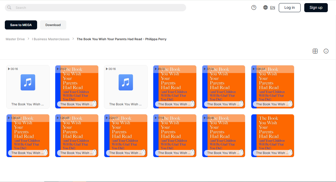The width and height of the screenshot is (336, 182).
Task: Open the 00:46 audio file thumbnail
Action: tap(224, 136)
